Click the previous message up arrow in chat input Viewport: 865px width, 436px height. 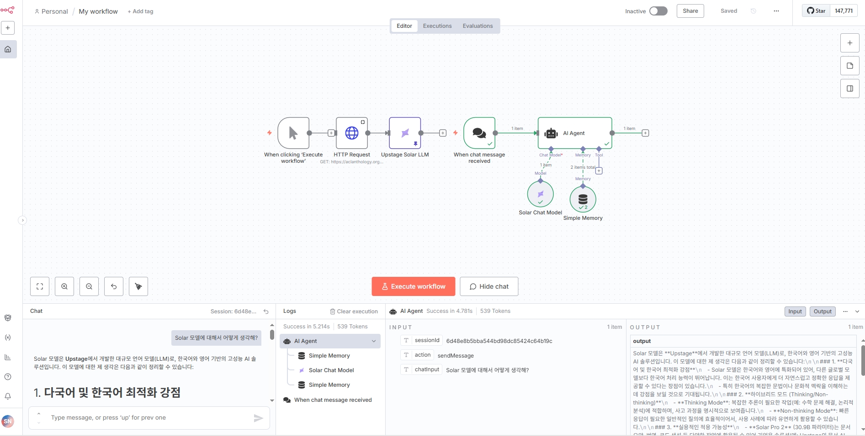point(39,414)
